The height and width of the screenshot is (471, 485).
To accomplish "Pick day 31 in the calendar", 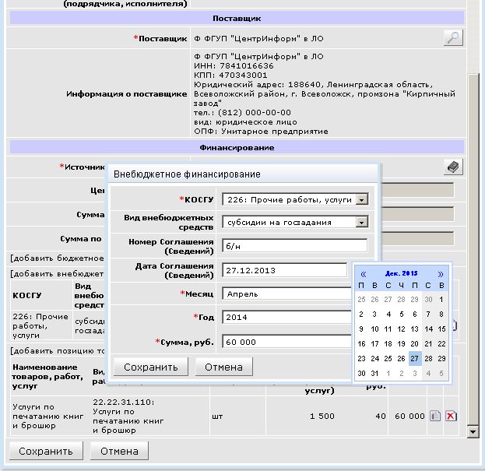I will coord(374,373).
